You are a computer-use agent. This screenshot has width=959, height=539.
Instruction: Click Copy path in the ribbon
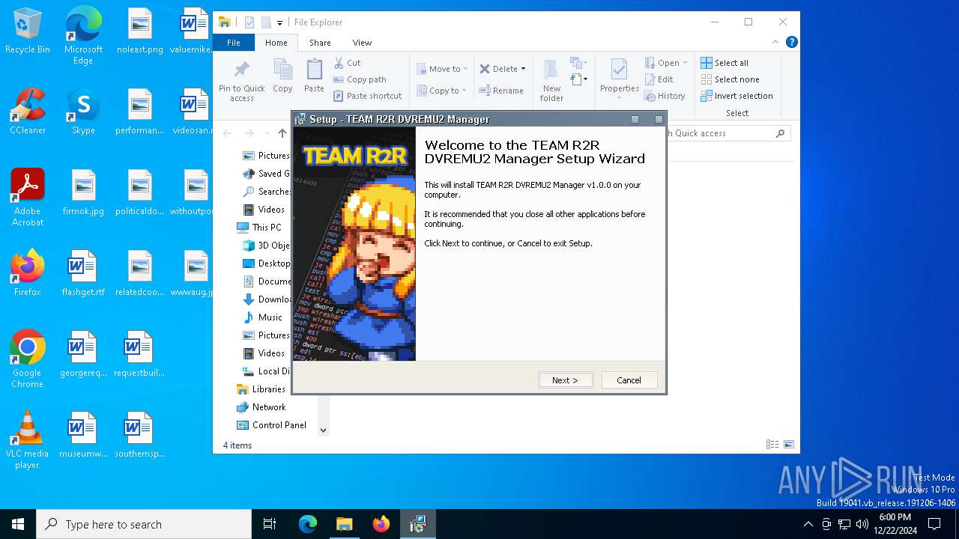point(360,79)
